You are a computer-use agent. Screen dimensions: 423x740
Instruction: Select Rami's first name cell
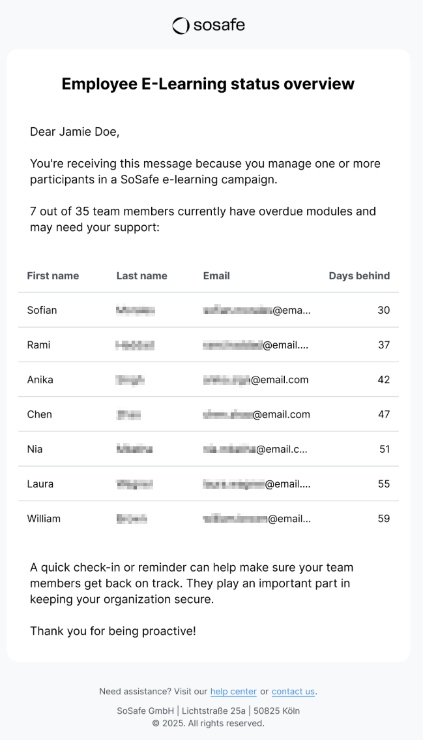point(38,345)
